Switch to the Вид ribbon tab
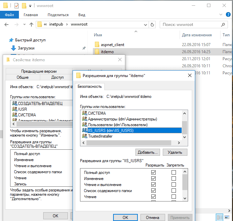Viewport: 233px width, 221px height. (x=82, y=15)
